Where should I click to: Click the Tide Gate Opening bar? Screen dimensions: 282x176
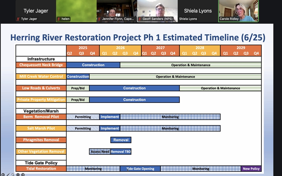[x=140, y=169]
